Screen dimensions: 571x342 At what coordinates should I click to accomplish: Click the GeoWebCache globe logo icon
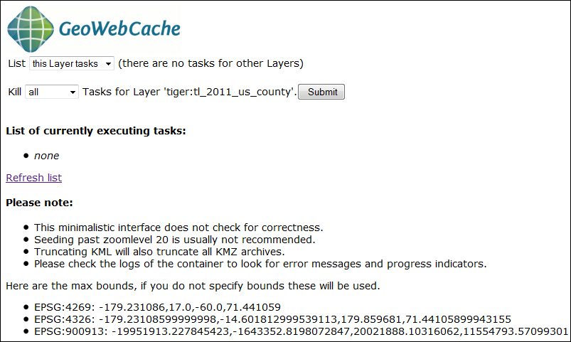(x=31, y=29)
